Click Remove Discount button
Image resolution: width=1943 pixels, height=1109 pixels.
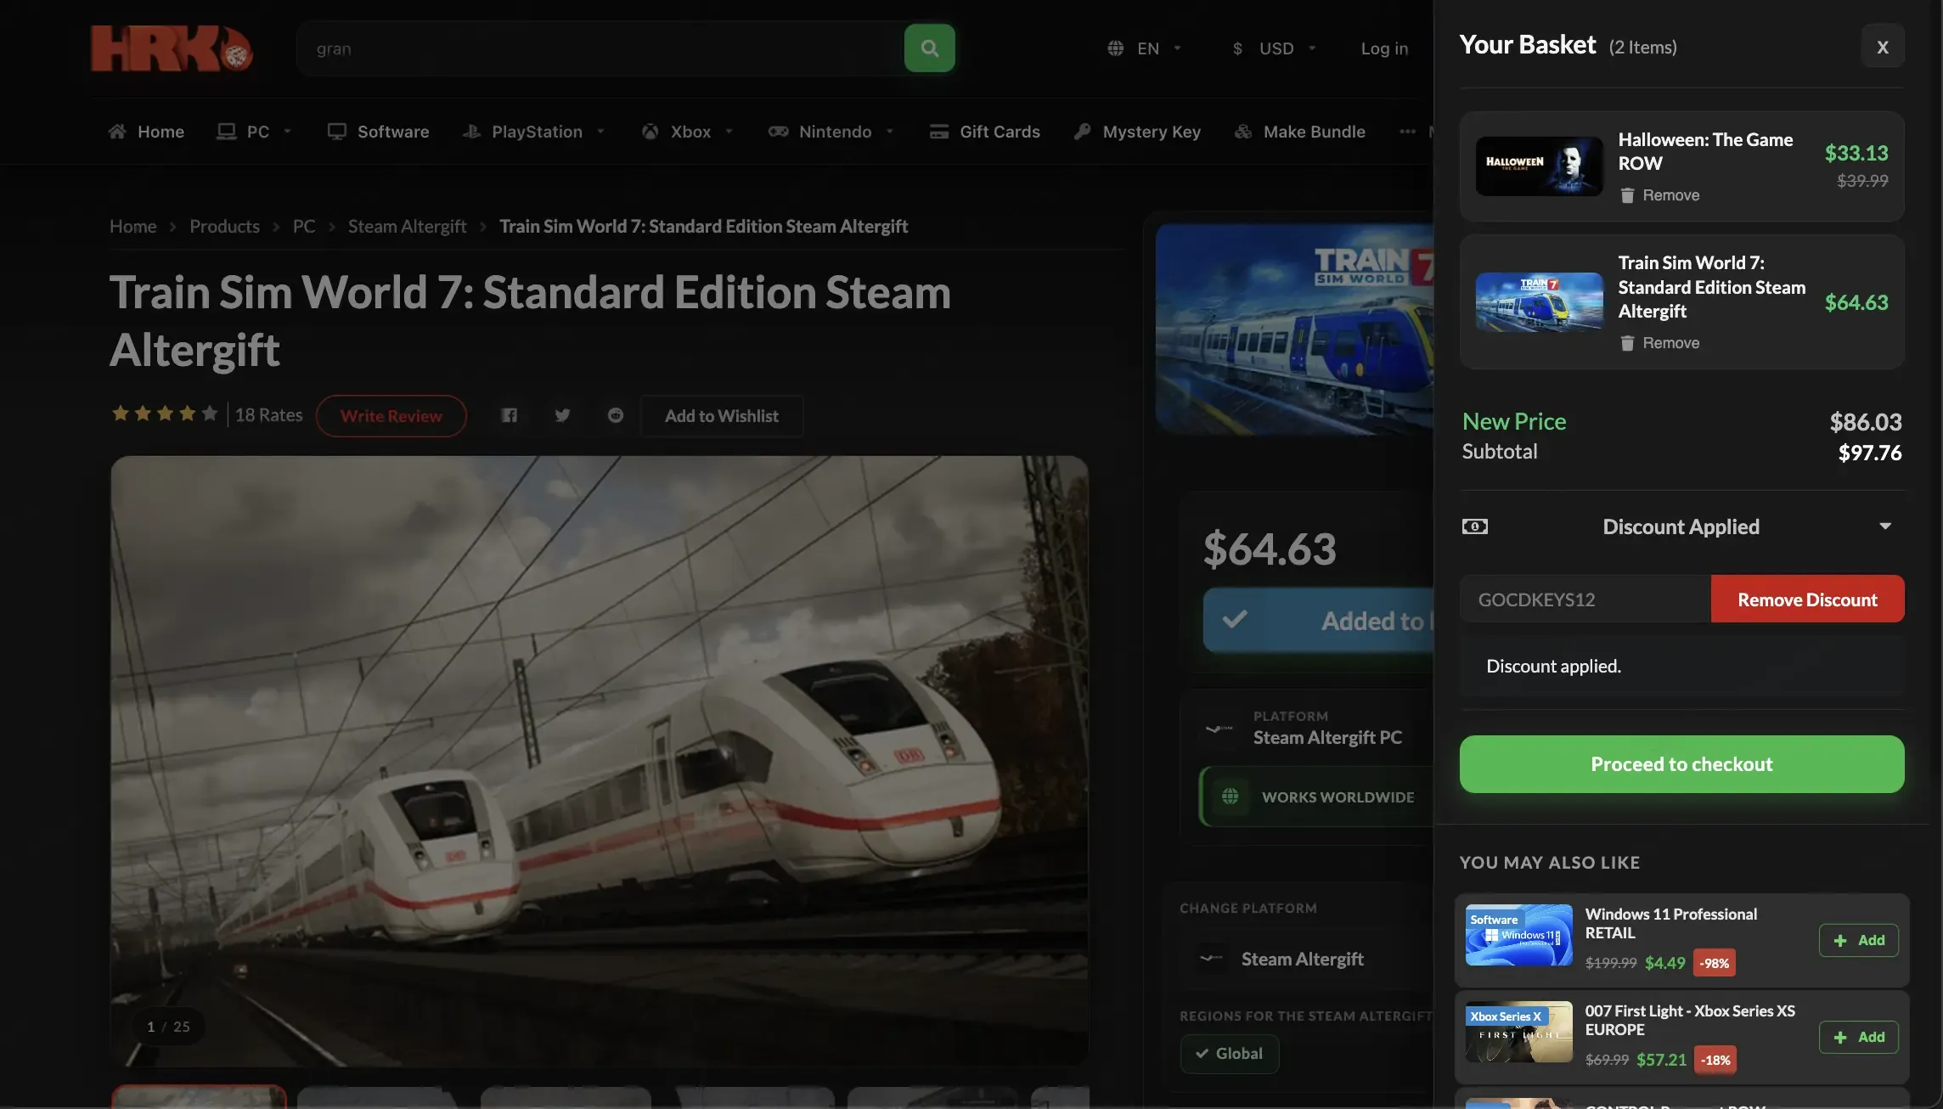click(x=1807, y=599)
